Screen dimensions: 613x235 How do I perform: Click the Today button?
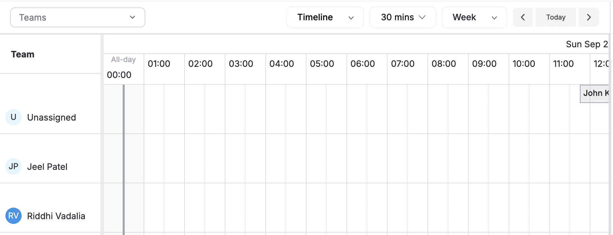coord(556,17)
